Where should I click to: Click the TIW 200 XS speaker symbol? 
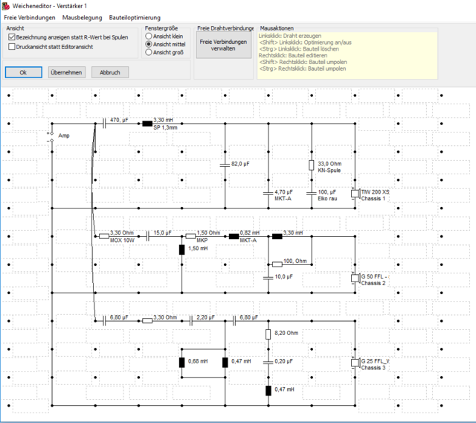click(355, 194)
